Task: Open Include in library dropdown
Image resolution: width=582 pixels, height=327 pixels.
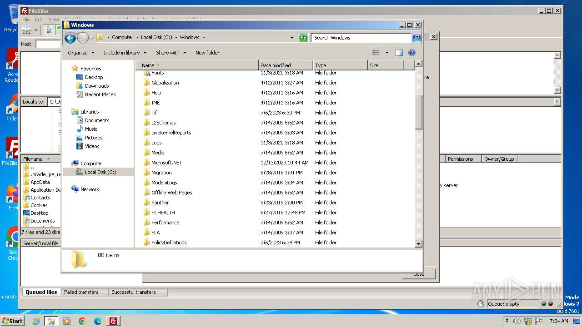Action: pos(125,53)
